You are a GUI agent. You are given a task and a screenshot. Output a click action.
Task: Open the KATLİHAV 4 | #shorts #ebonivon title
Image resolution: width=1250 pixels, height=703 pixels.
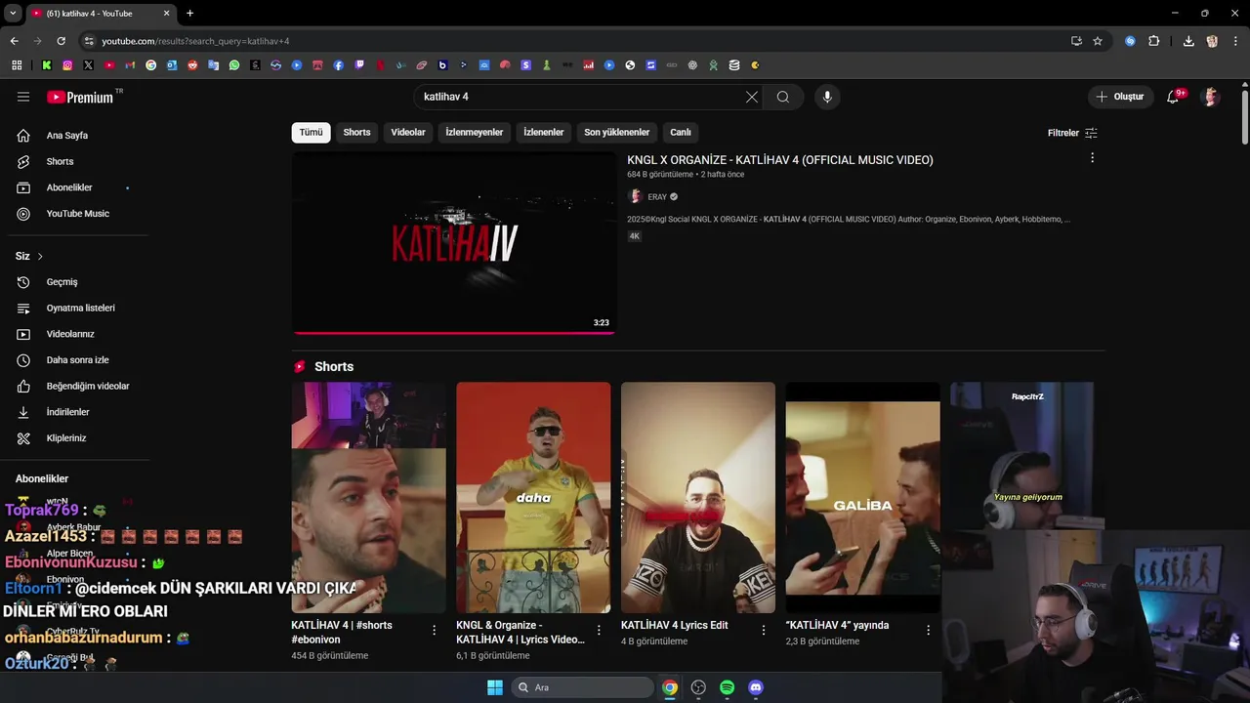point(342,632)
